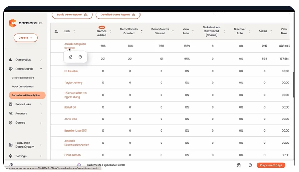
Task: Expand the Demos menu chevron
Action: [x=41, y=123]
